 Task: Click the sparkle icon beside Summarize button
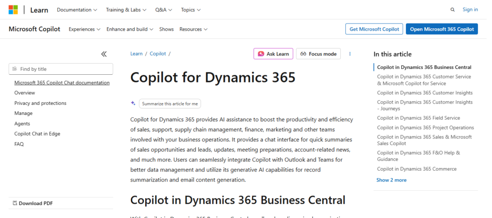133,103
